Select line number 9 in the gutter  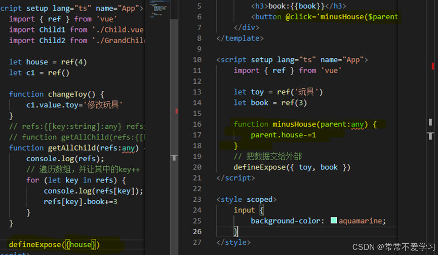point(199,49)
